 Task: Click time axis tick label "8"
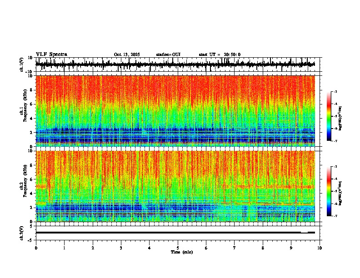(x=263, y=248)
